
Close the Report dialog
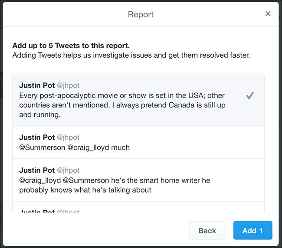268,14
